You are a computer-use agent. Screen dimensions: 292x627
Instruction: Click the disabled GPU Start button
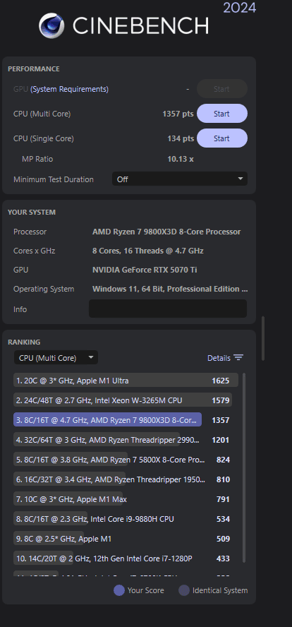pyautogui.click(x=222, y=89)
